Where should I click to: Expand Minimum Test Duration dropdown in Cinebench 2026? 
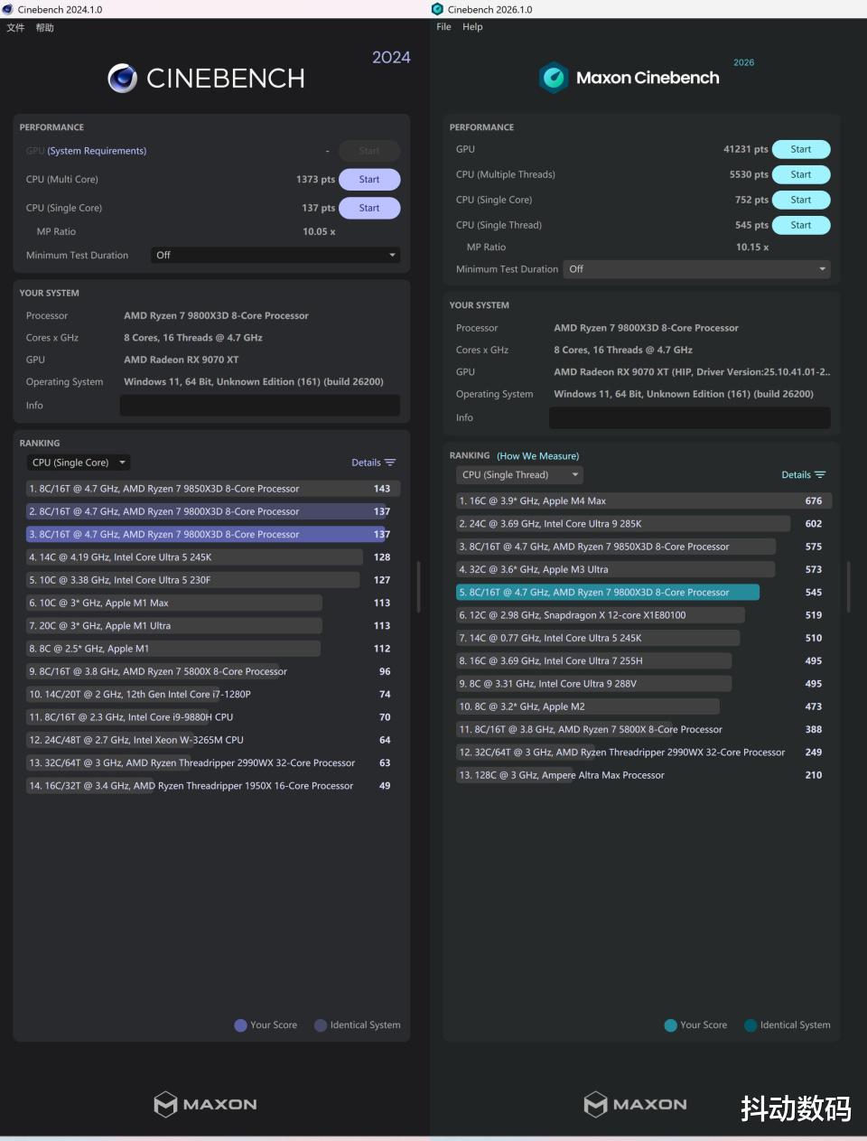(x=696, y=269)
